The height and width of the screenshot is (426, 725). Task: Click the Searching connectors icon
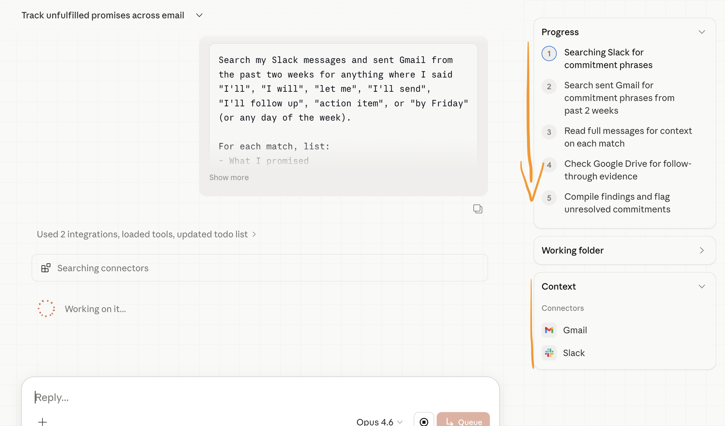coord(46,268)
